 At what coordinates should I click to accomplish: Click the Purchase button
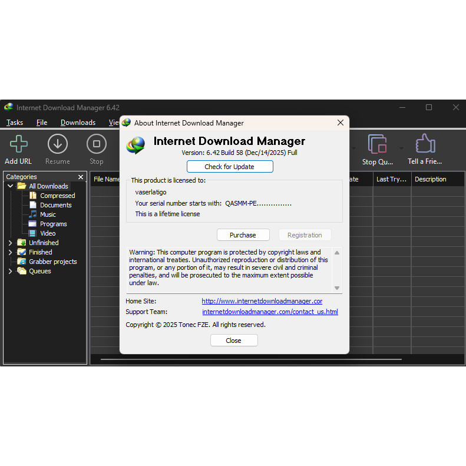[x=243, y=235]
